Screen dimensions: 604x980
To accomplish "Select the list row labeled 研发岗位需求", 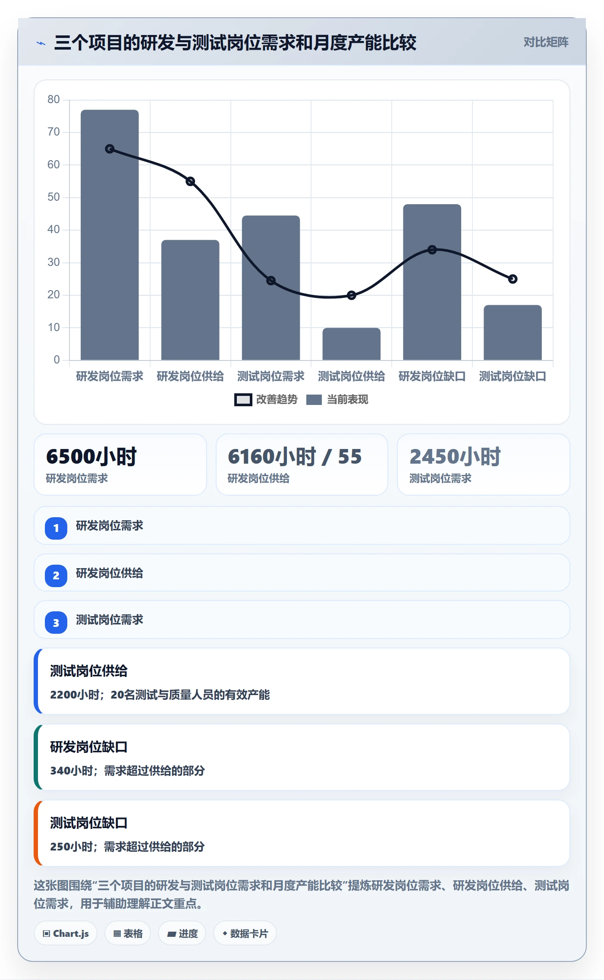I will tap(302, 525).
